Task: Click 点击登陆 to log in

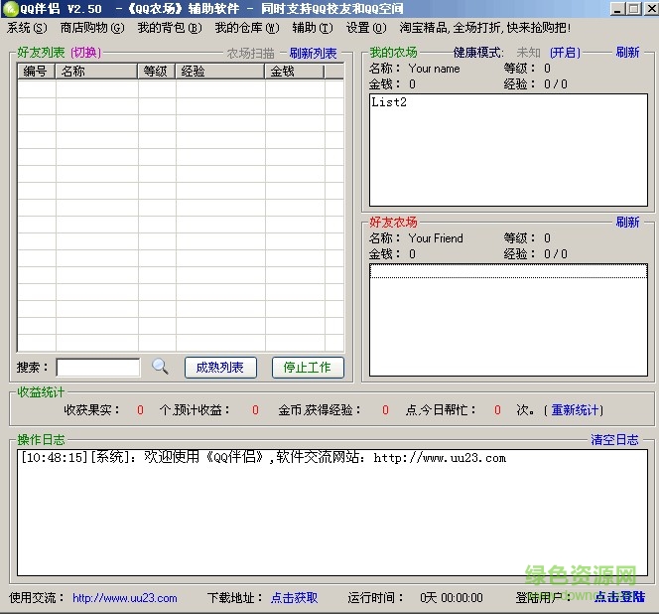Action: [619, 597]
